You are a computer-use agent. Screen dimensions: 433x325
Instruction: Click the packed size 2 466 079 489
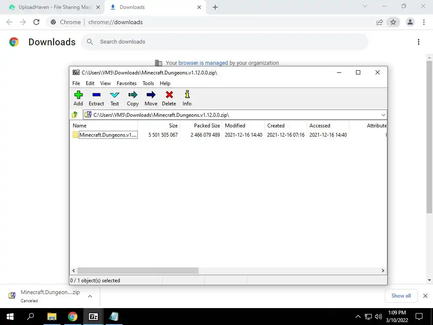205,135
